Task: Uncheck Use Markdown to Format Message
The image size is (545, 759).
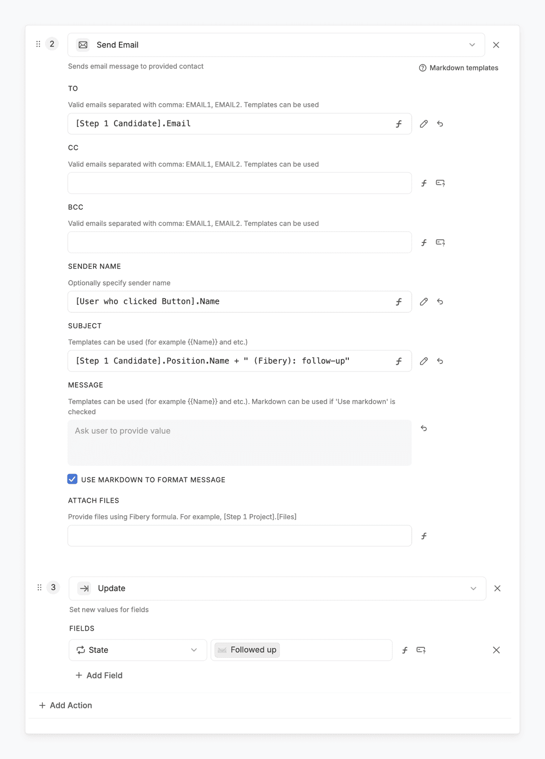Action: (72, 479)
